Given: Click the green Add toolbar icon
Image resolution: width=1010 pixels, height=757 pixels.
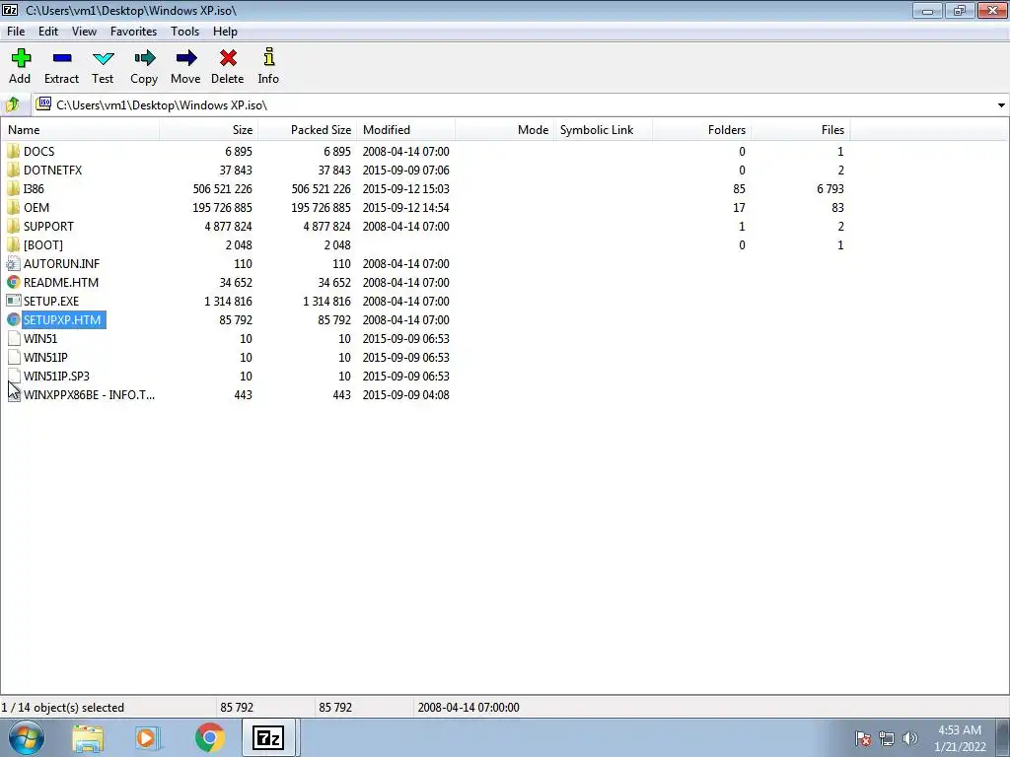Looking at the screenshot, I should coord(21,58).
